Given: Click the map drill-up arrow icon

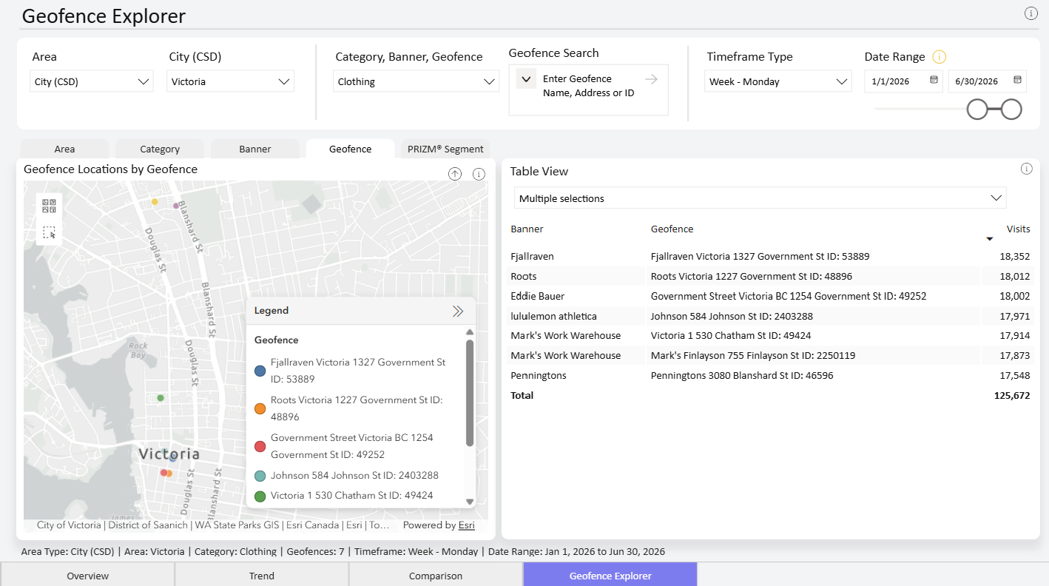Looking at the screenshot, I should coord(455,174).
